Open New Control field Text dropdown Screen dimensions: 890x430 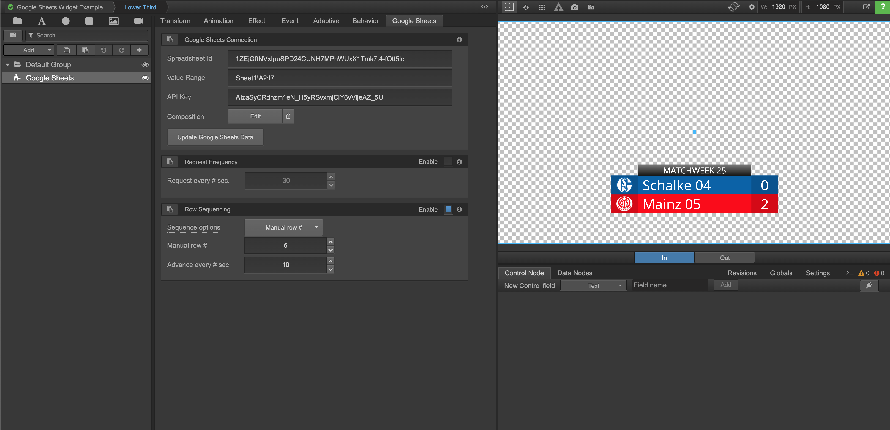[x=593, y=285]
